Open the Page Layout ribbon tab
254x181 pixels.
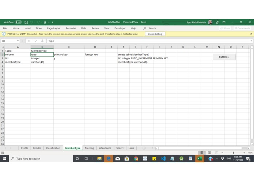(x=54, y=28)
